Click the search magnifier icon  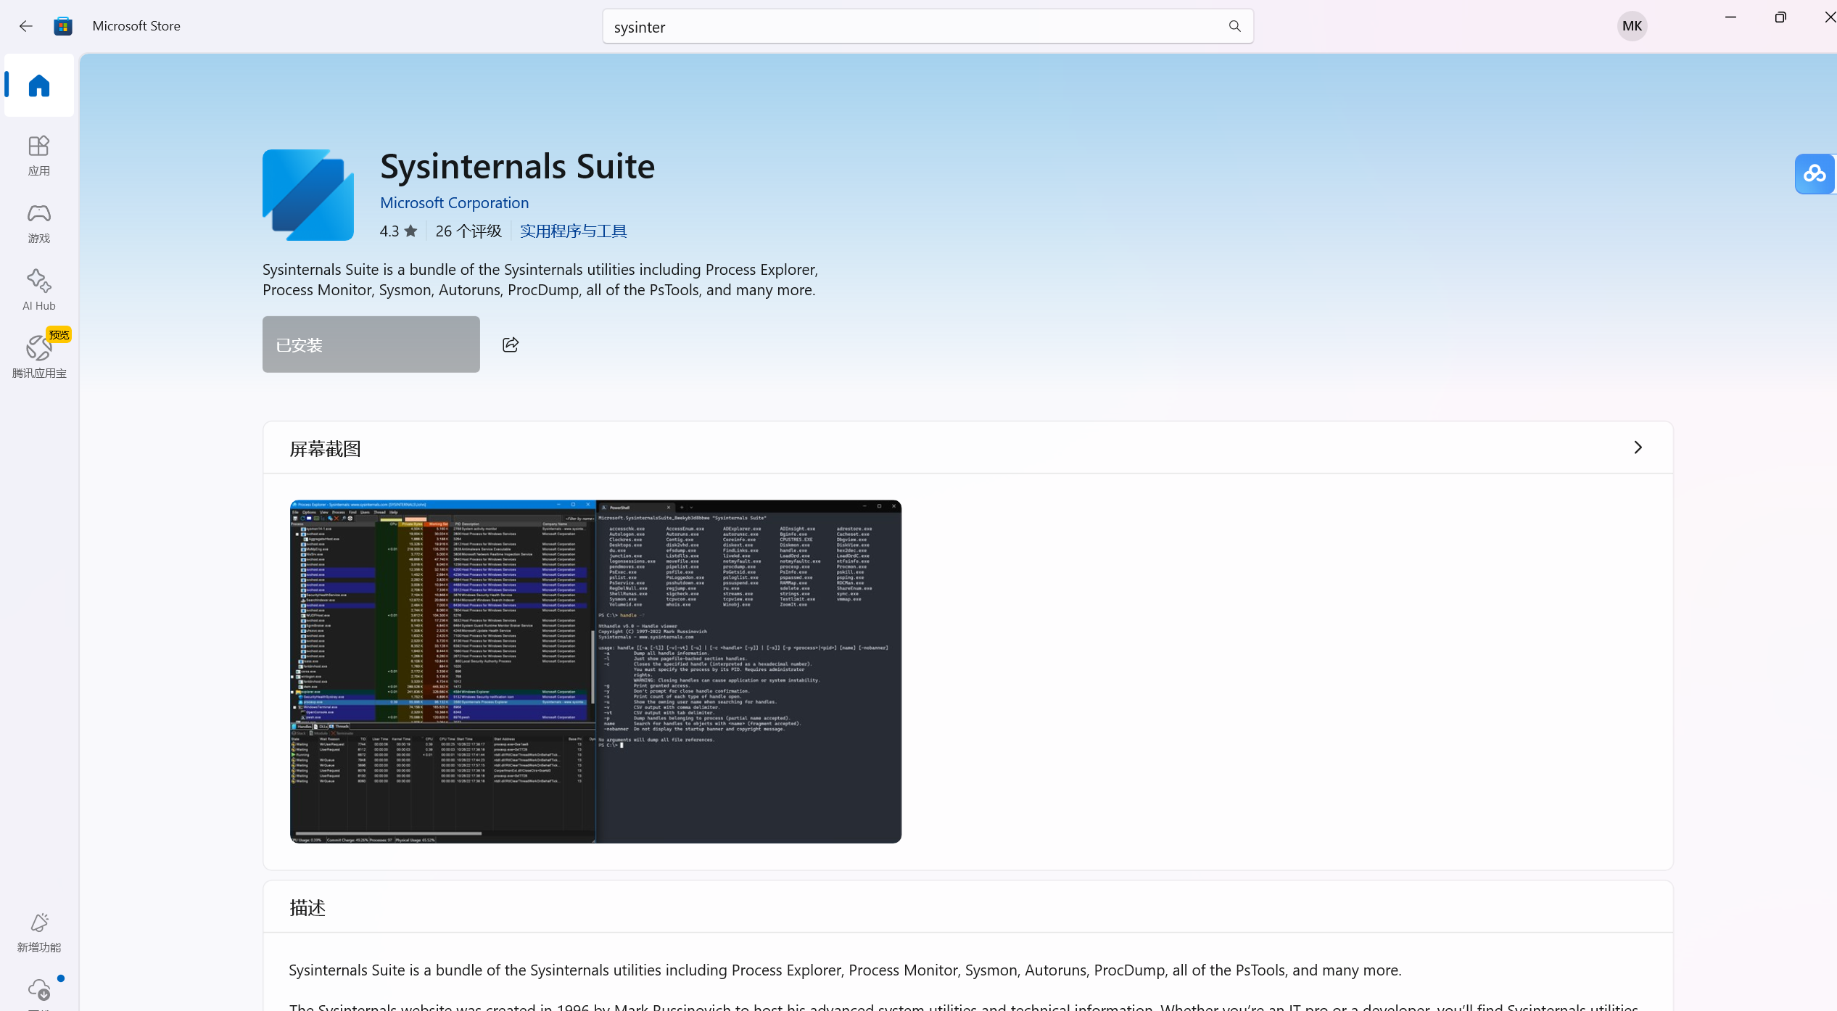click(1234, 26)
